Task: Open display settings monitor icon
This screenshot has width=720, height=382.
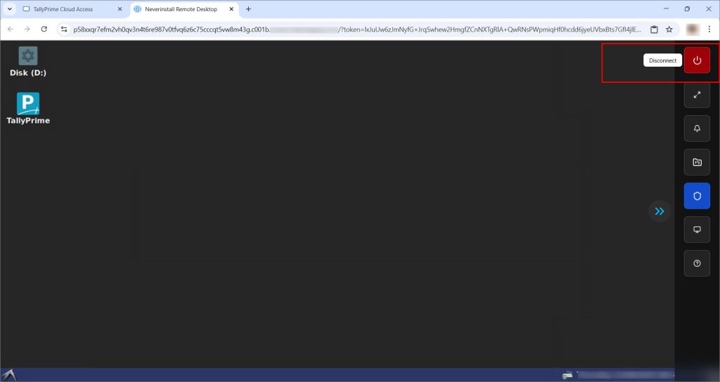Action: pyautogui.click(x=697, y=230)
